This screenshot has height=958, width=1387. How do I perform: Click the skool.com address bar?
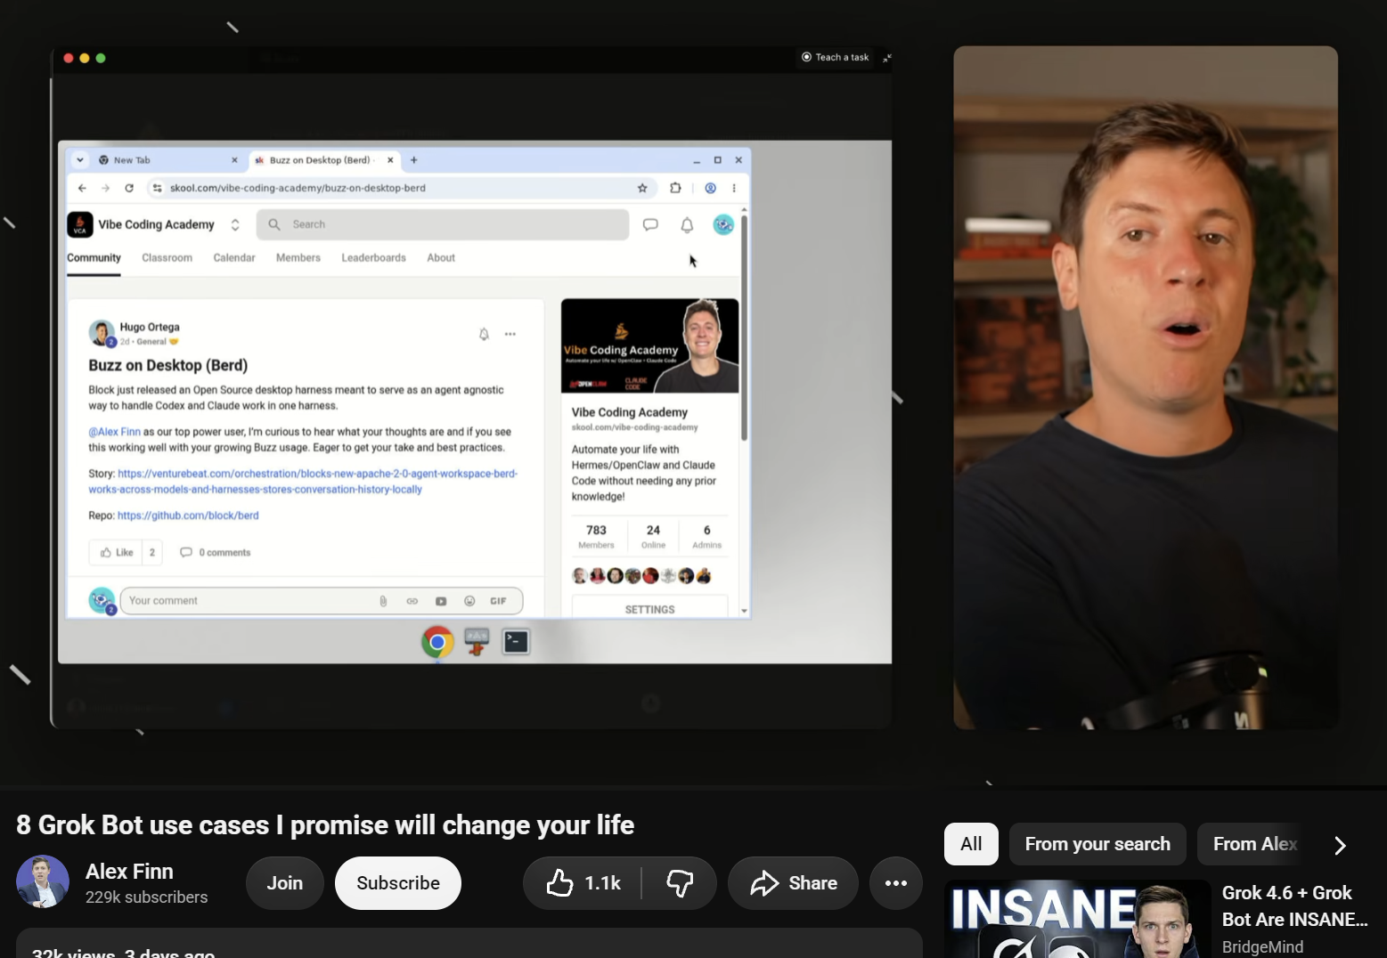coord(400,188)
